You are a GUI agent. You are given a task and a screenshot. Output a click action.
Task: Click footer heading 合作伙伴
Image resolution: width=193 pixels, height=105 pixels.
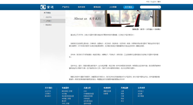tap(141, 88)
